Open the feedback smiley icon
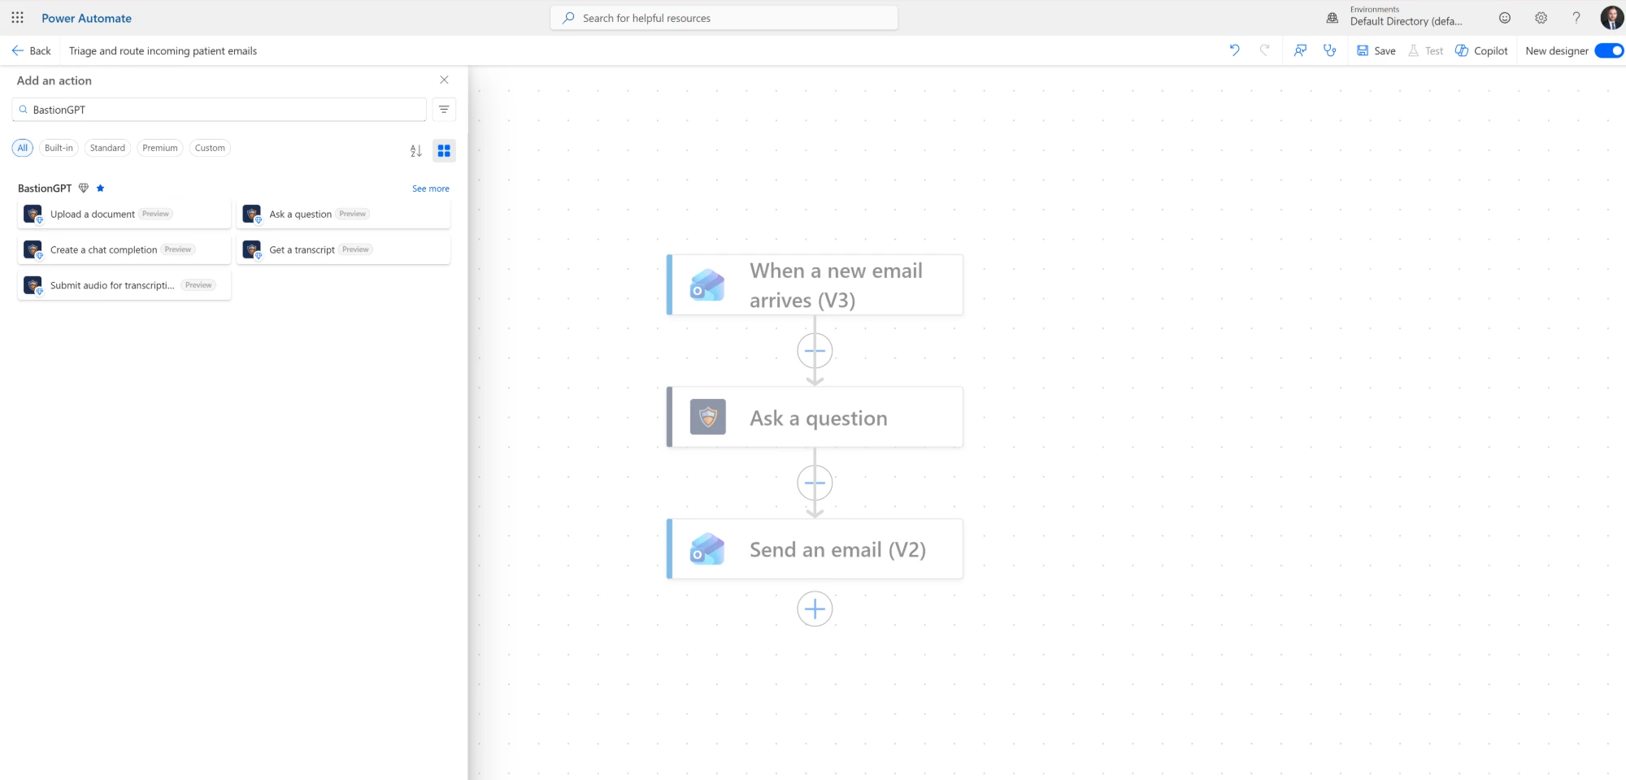The image size is (1626, 780). [1505, 18]
